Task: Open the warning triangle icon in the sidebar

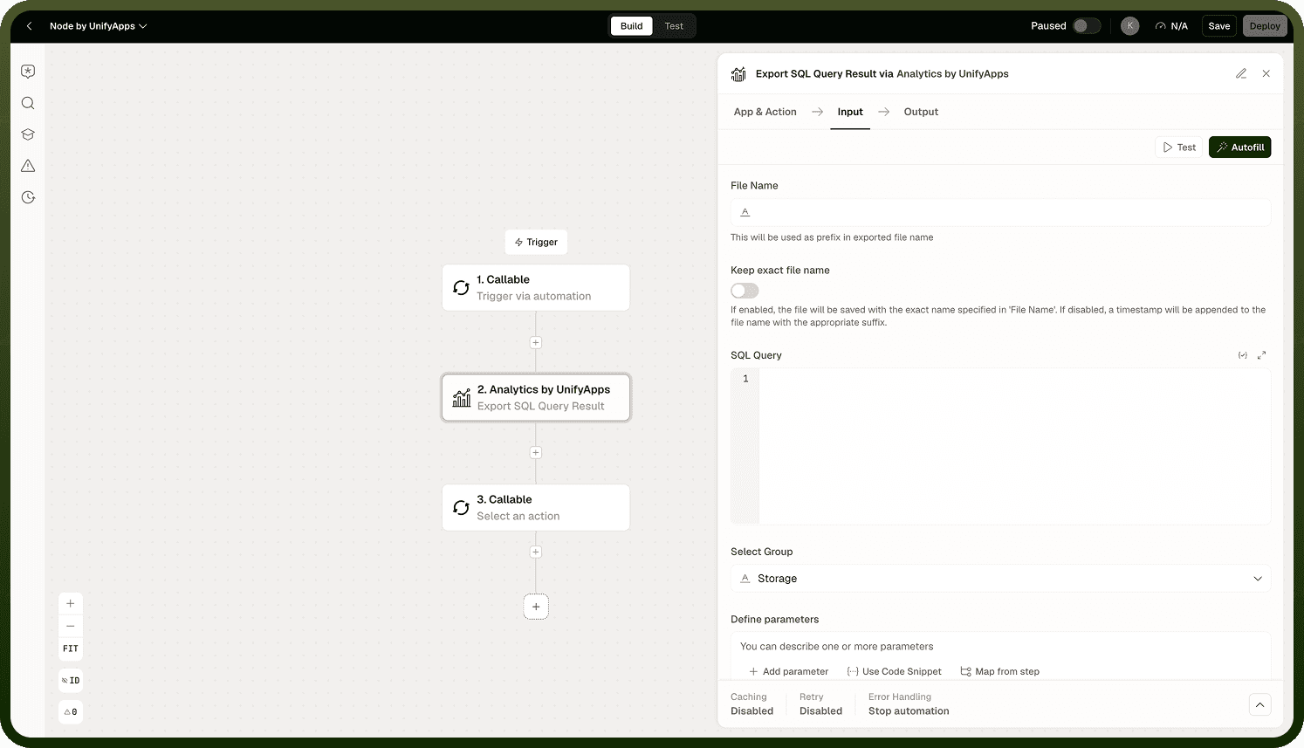Action: (28, 166)
